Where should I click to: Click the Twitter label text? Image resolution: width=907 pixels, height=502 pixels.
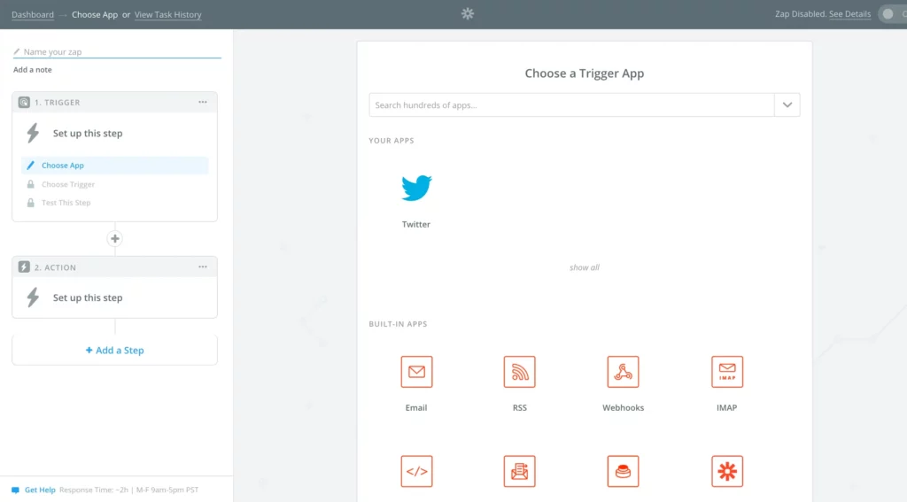416,224
